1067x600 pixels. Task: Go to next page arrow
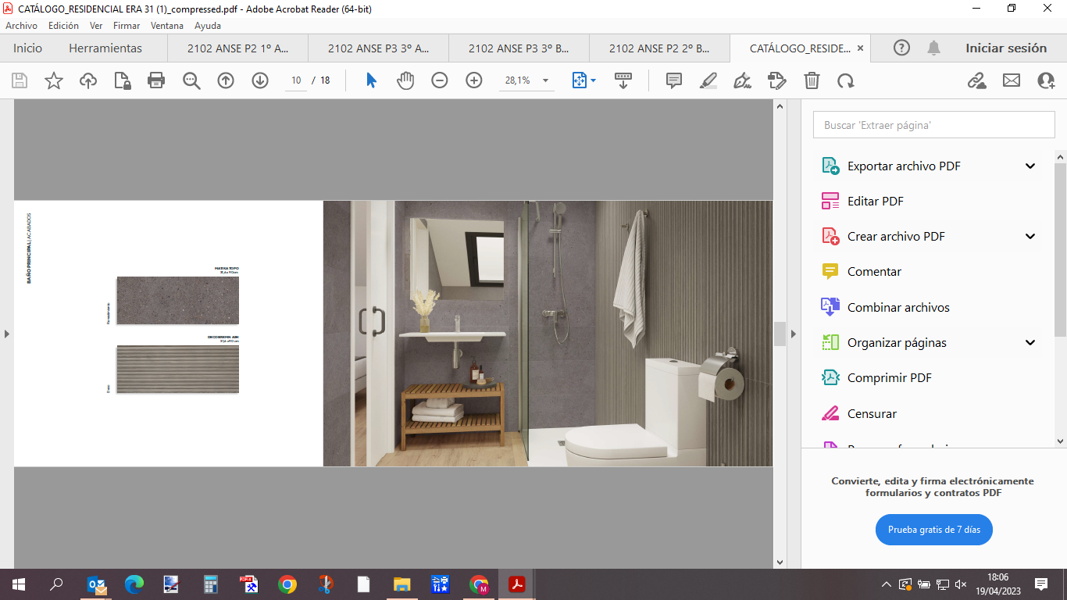coord(260,80)
